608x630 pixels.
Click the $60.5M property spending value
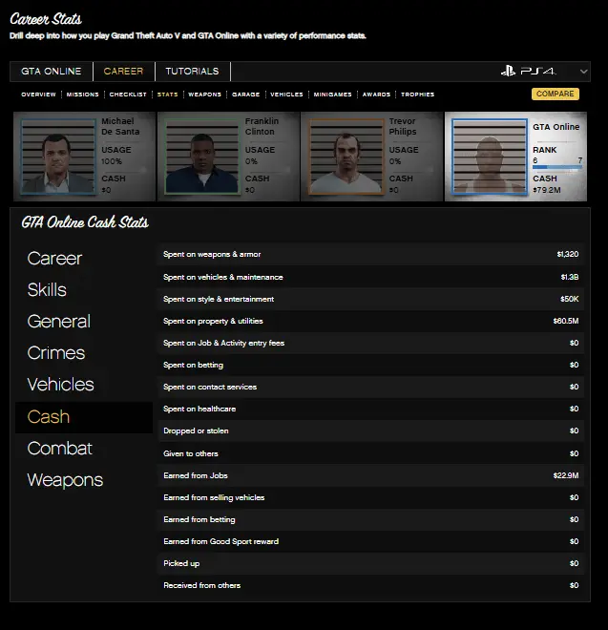click(566, 321)
